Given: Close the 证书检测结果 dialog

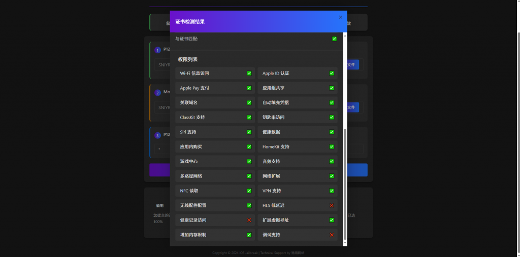Looking at the screenshot, I should [x=340, y=17].
